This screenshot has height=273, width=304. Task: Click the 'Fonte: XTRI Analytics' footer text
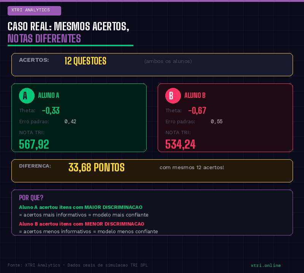76,265
